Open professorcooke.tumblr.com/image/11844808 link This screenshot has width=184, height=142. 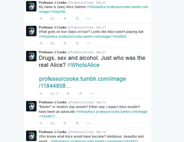tap(82, 83)
